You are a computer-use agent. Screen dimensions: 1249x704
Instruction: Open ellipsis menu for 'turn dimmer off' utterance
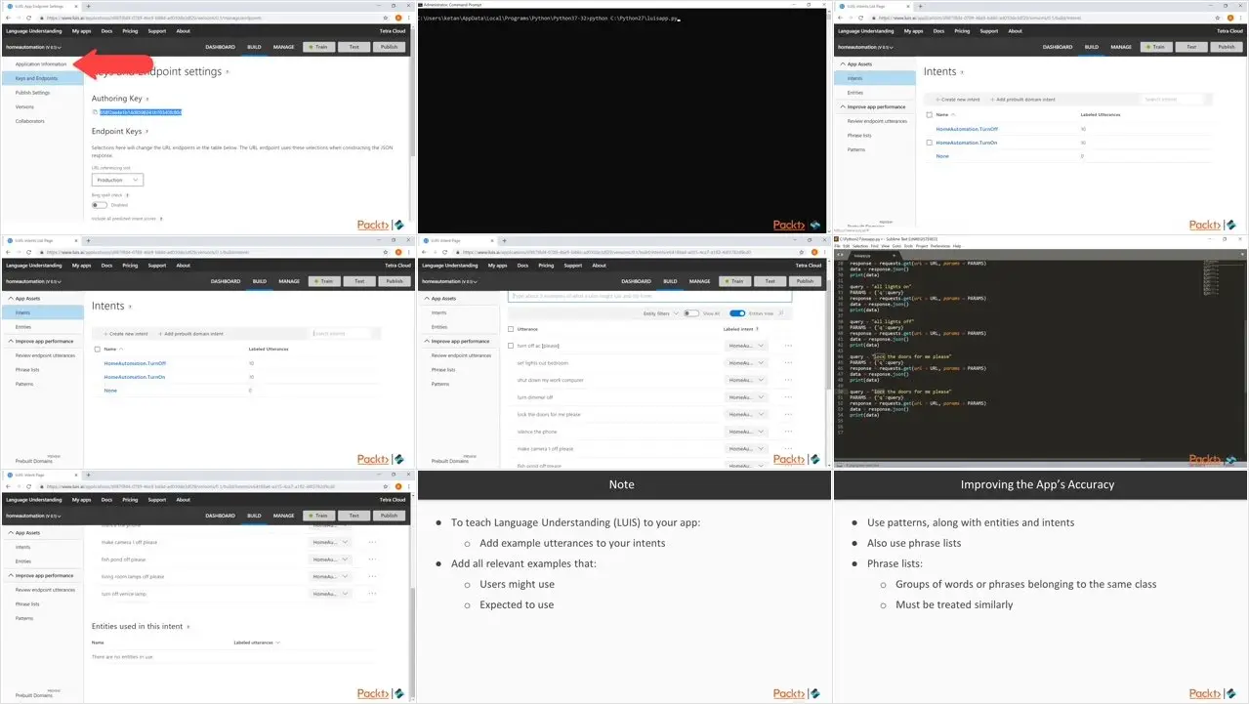(787, 397)
